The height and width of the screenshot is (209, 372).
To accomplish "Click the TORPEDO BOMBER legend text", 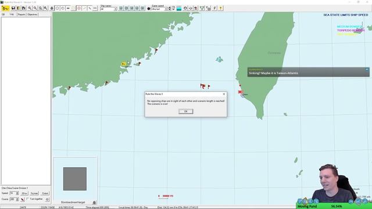I will pyautogui.click(x=350, y=31).
